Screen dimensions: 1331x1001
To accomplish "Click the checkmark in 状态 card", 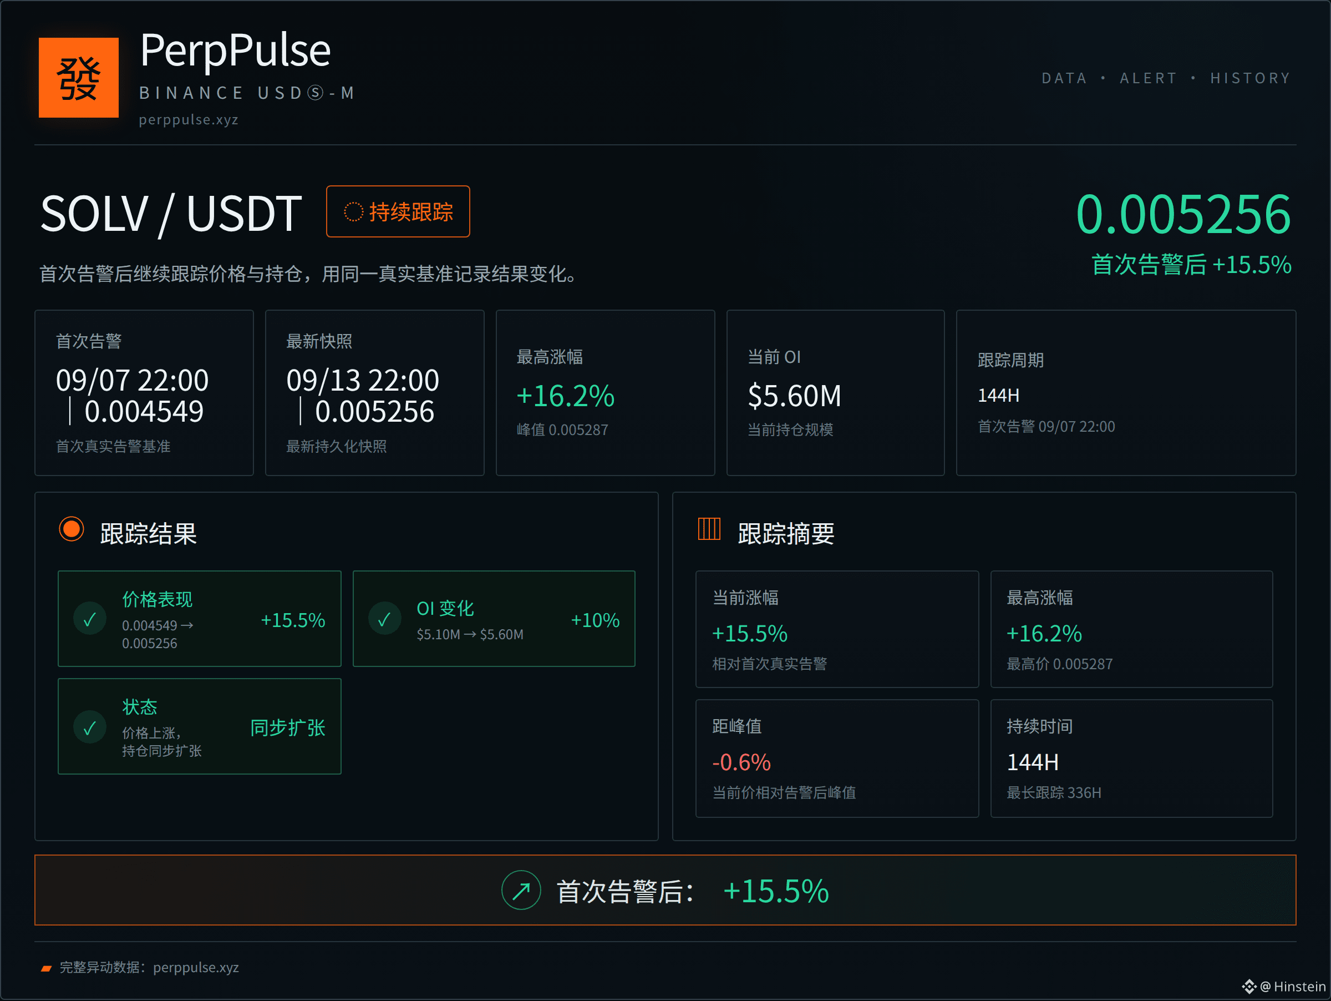I will pyautogui.click(x=90, y=728).
